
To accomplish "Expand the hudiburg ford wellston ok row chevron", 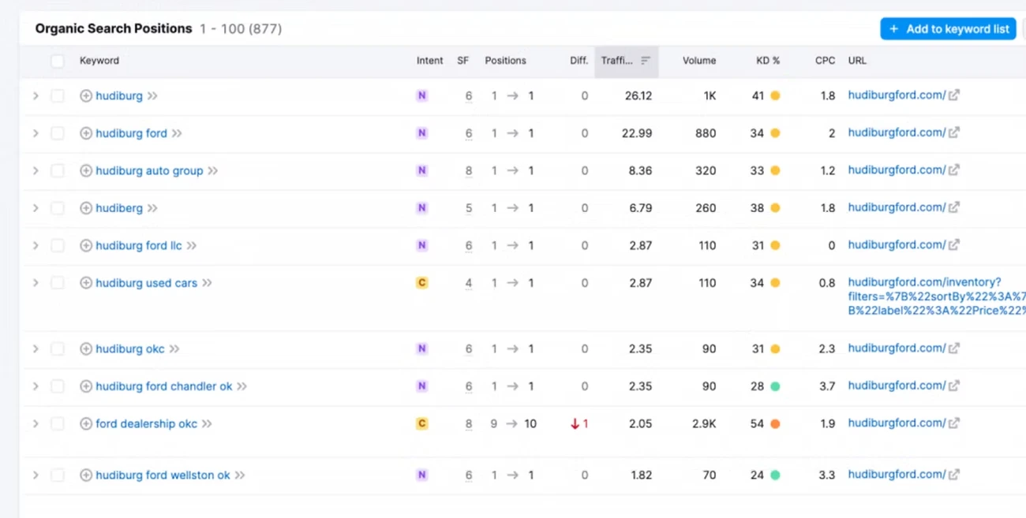I will [x=36, y=475].
